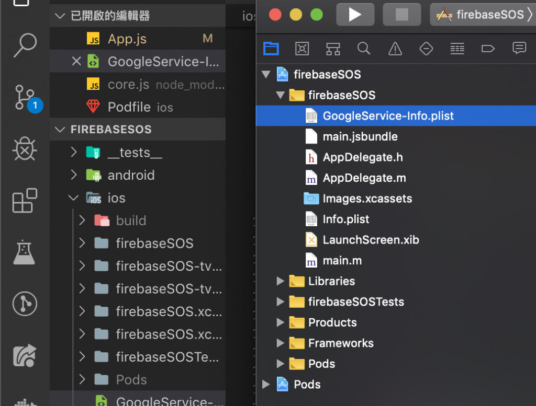Show Xcode Project navigator

click(x=271, y=49)
